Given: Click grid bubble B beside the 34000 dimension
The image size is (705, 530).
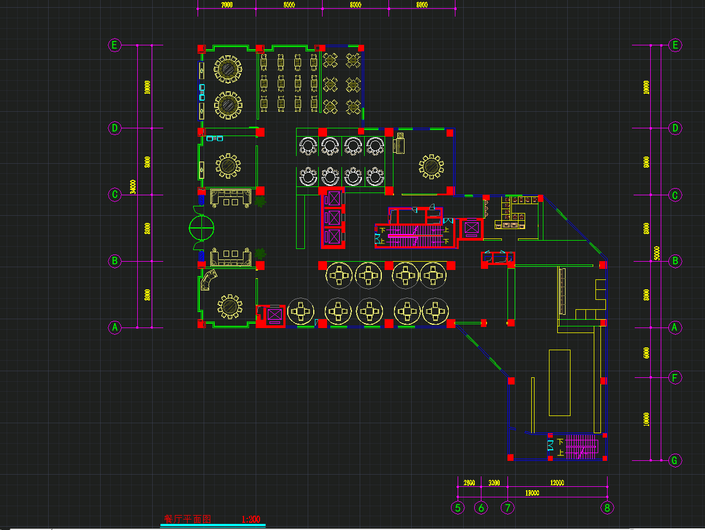Looking at the screenshot, I should (115, 261).
